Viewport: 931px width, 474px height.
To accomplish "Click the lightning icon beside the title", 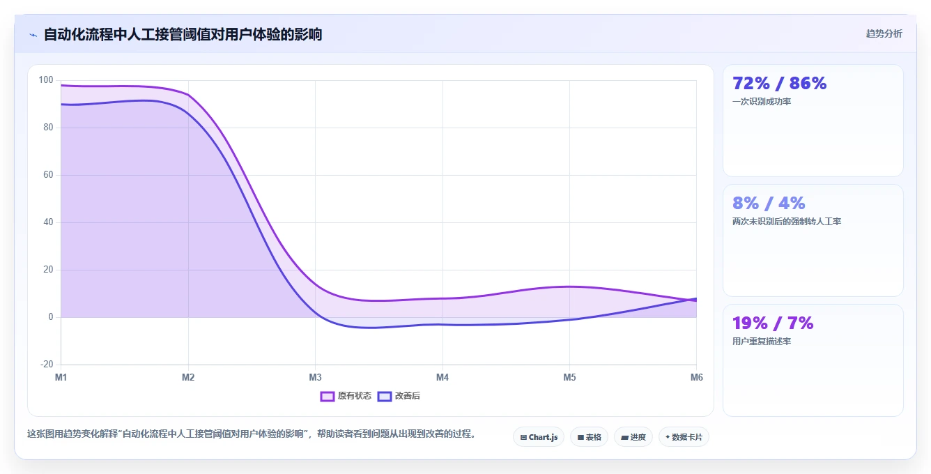I will click(x=33, y=35).
